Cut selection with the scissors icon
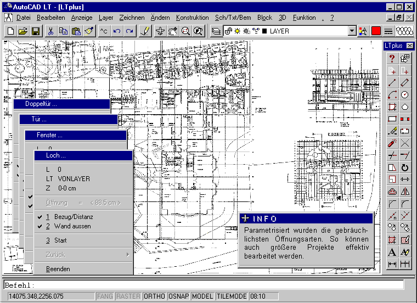 tap(50, 31)
